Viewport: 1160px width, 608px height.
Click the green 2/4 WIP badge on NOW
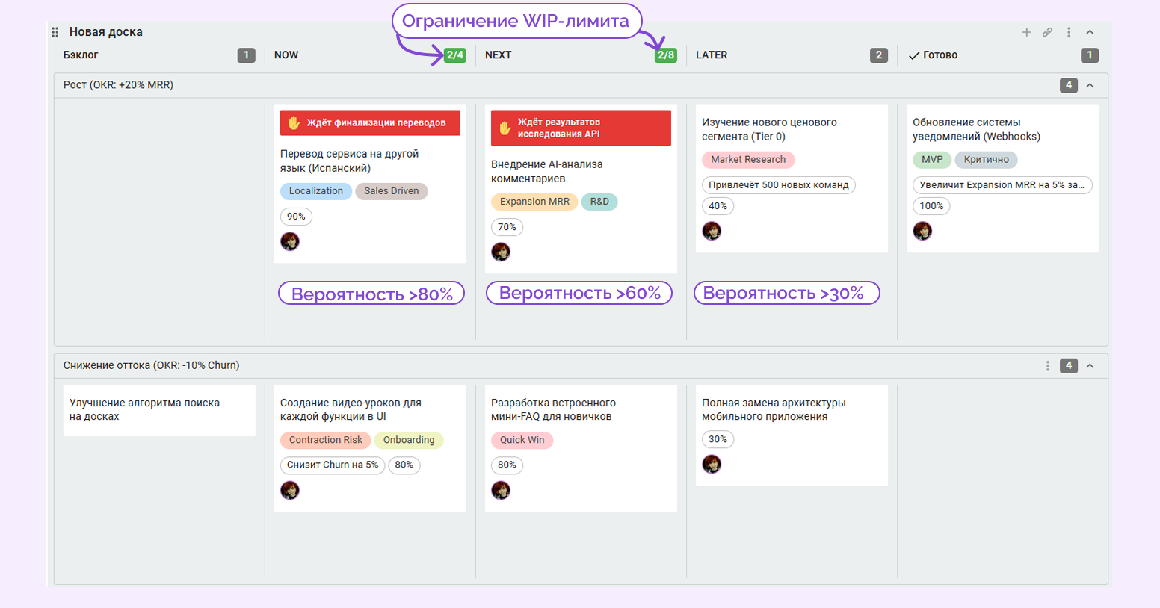pyautogui.click(x=454, y=55)
